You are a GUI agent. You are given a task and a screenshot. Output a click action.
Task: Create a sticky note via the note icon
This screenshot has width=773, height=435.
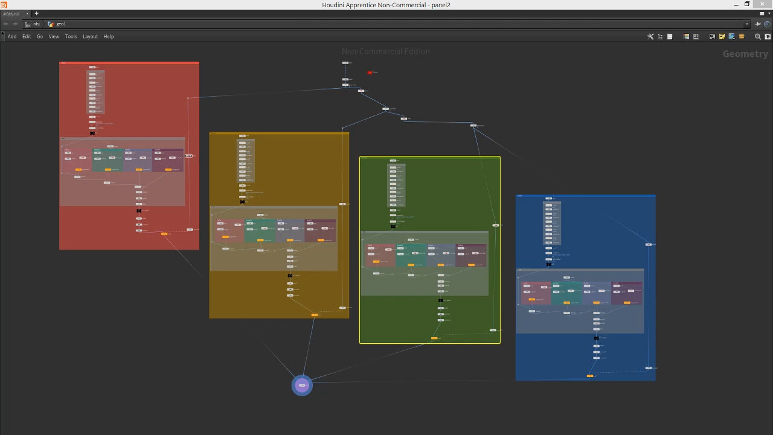click(722, 36)
